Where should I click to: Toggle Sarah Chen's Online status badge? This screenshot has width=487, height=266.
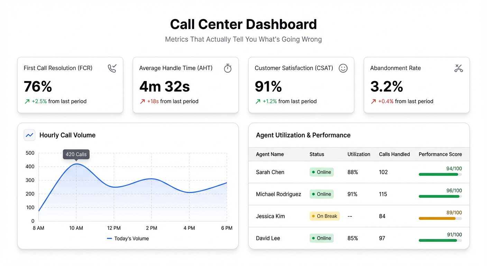pos(321,172)
